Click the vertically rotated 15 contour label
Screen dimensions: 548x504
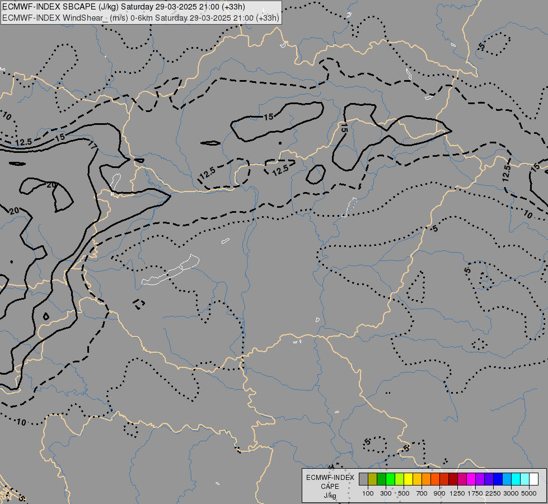[344, 128]
